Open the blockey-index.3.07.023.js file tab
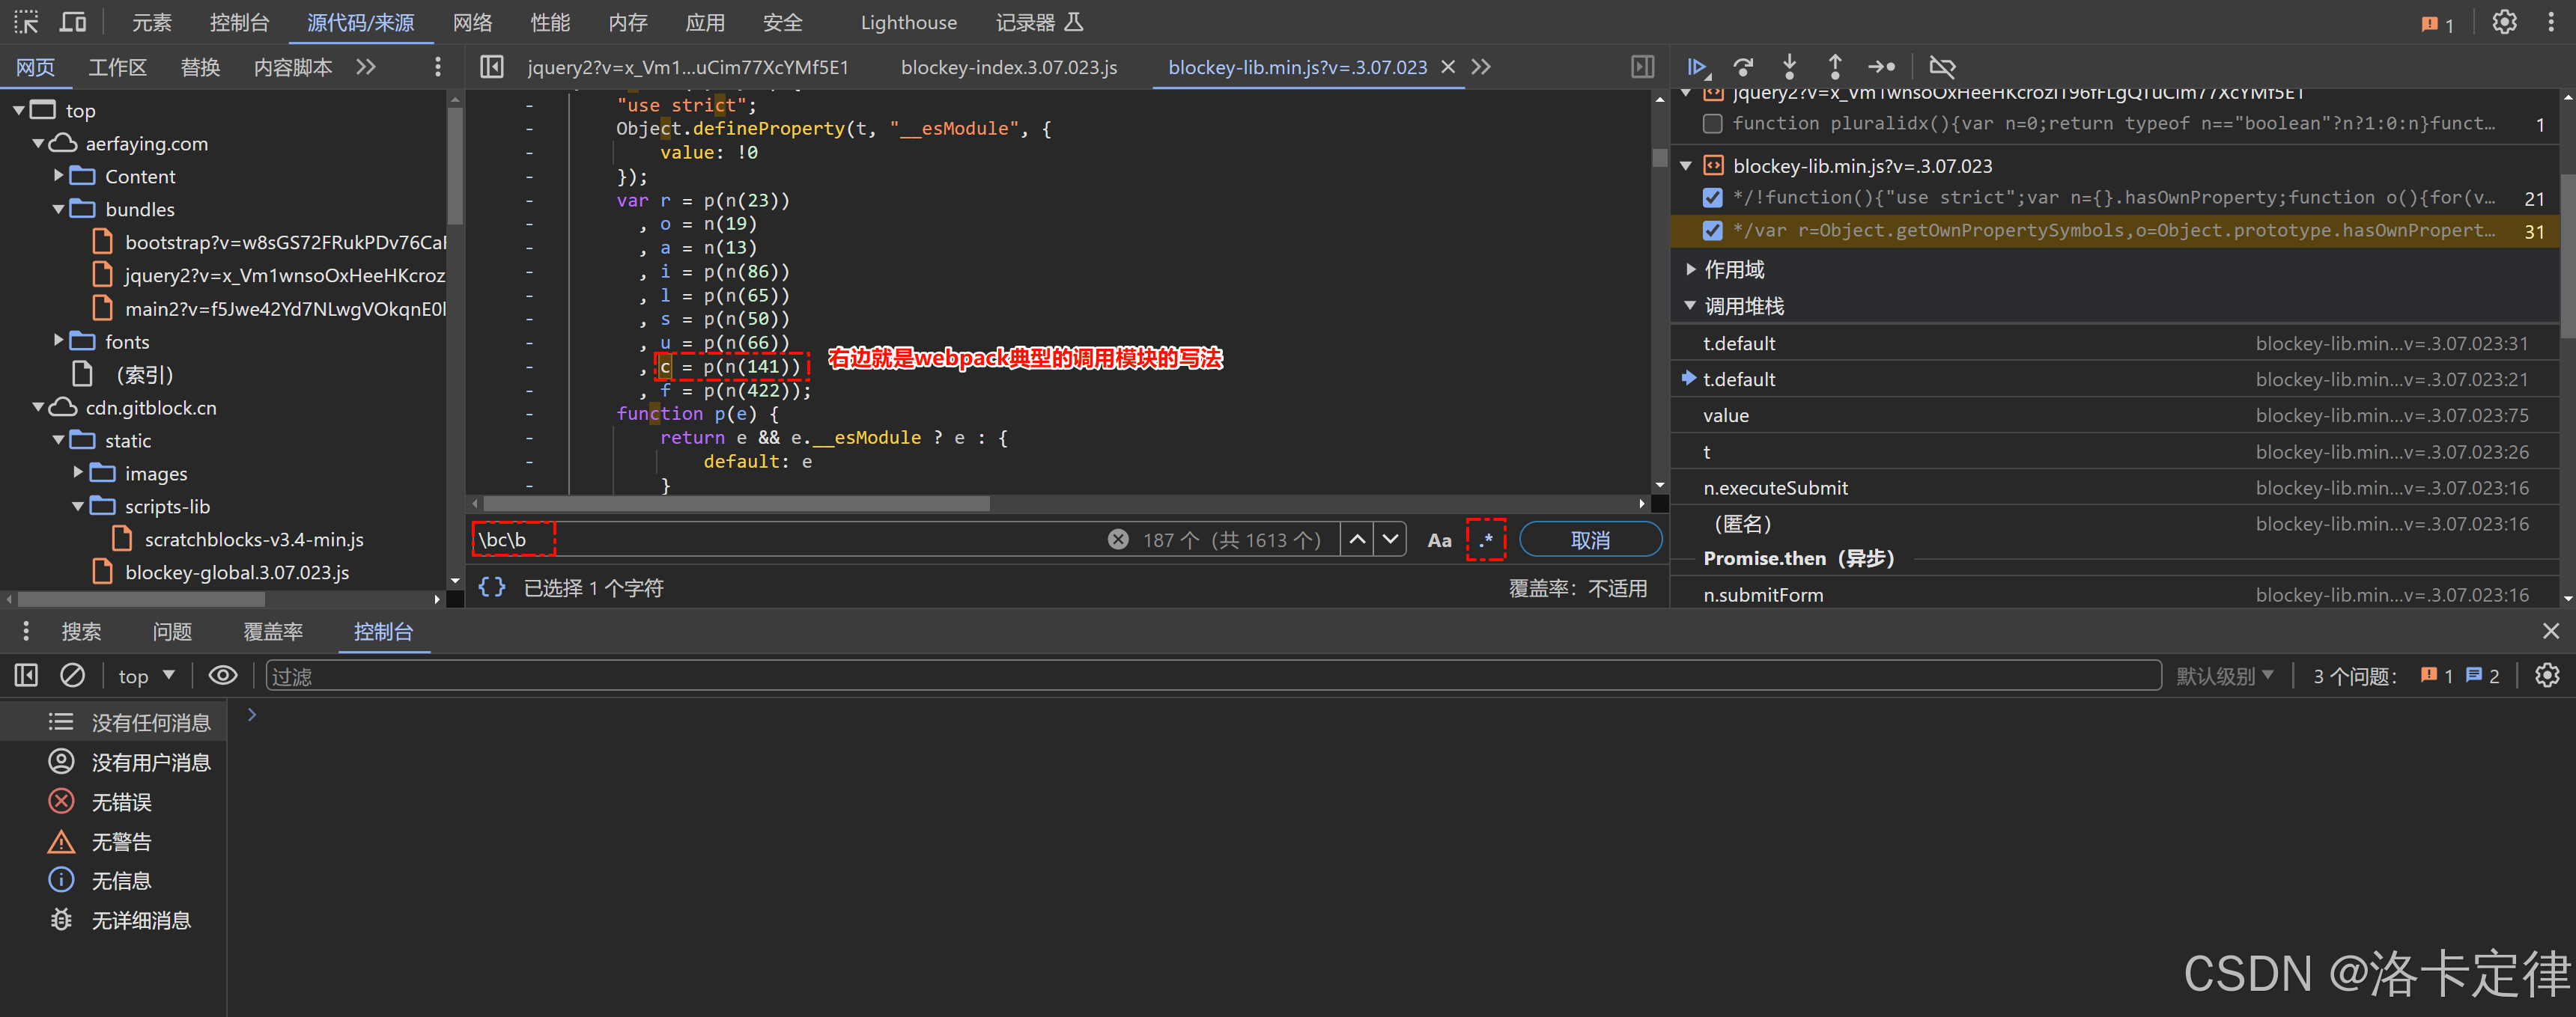 coord(1008,67)
